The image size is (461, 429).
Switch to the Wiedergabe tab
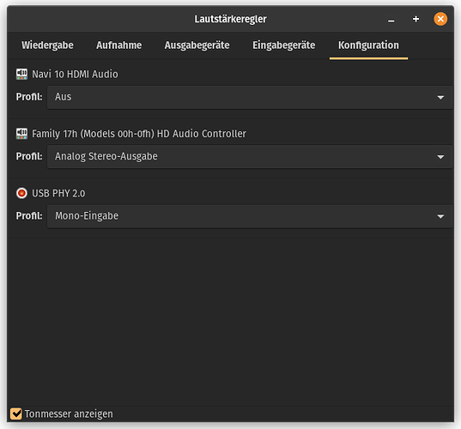pos(47,45)
